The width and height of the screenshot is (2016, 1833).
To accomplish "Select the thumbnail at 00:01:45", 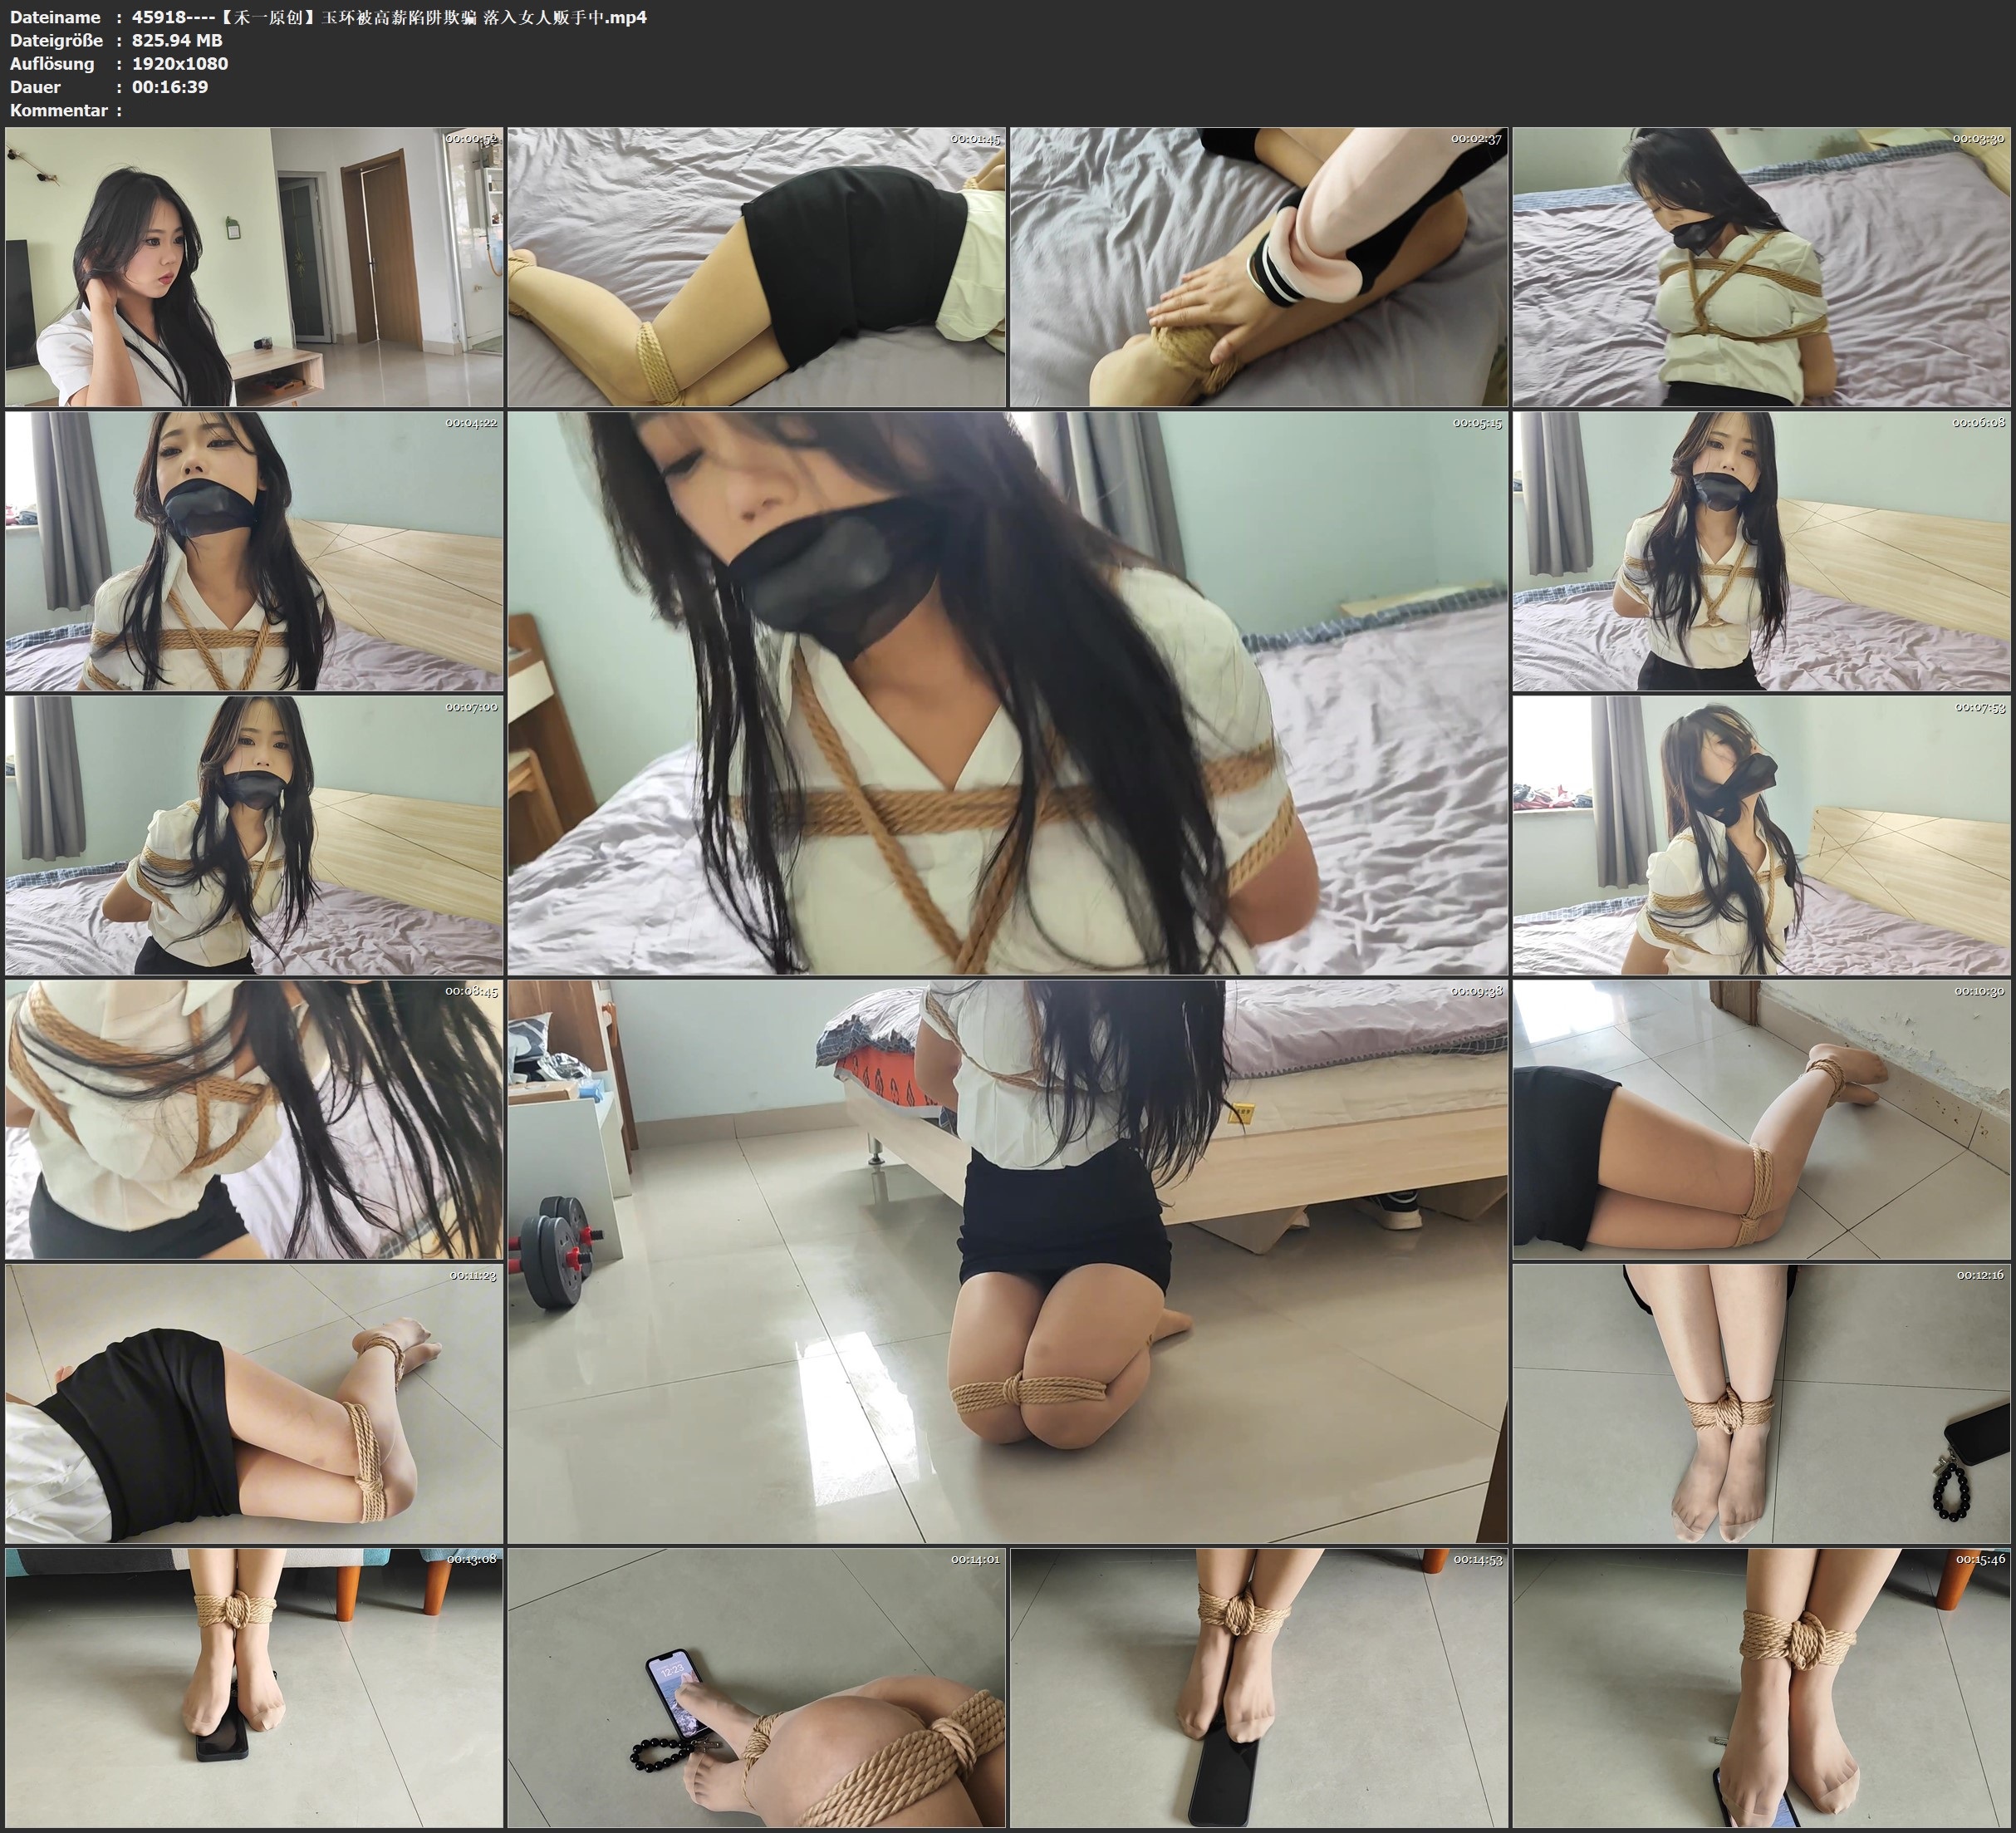I will tap(756, 268).
